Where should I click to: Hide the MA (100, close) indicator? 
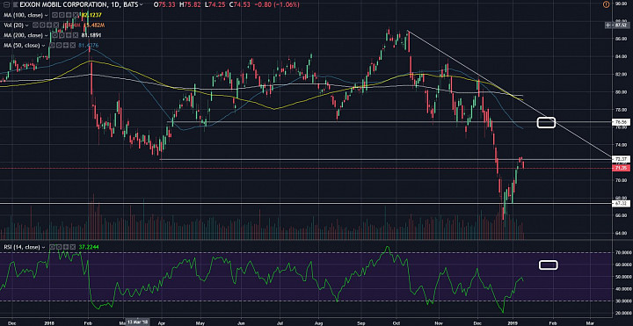[55, 15]
